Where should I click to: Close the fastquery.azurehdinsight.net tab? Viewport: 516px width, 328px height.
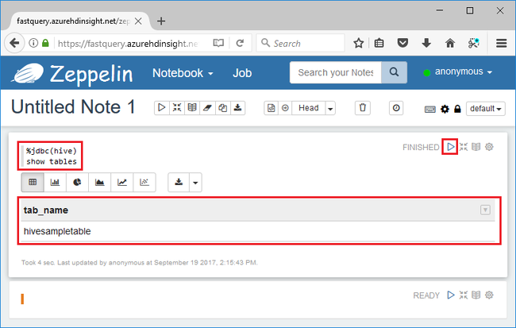138,21
